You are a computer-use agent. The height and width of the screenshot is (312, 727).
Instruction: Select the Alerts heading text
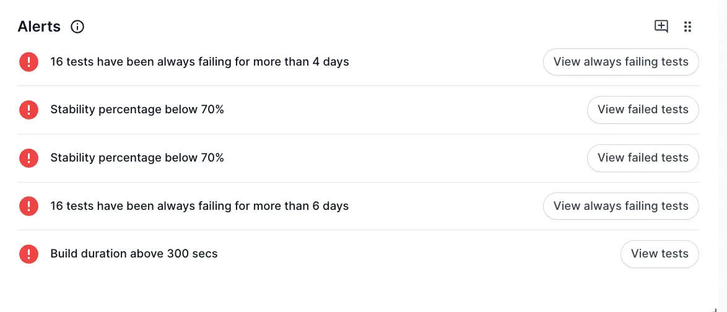coord(39,27)
